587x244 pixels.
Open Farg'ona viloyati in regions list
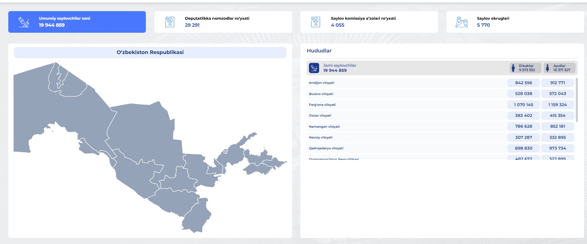322,105
